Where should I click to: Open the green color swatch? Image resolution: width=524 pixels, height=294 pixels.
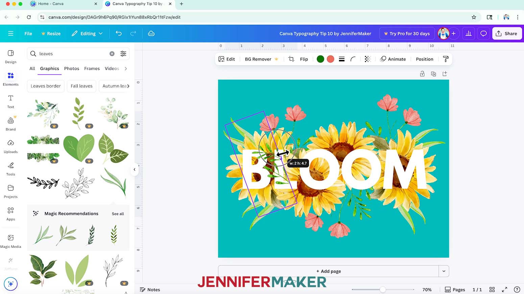(320, 59)
